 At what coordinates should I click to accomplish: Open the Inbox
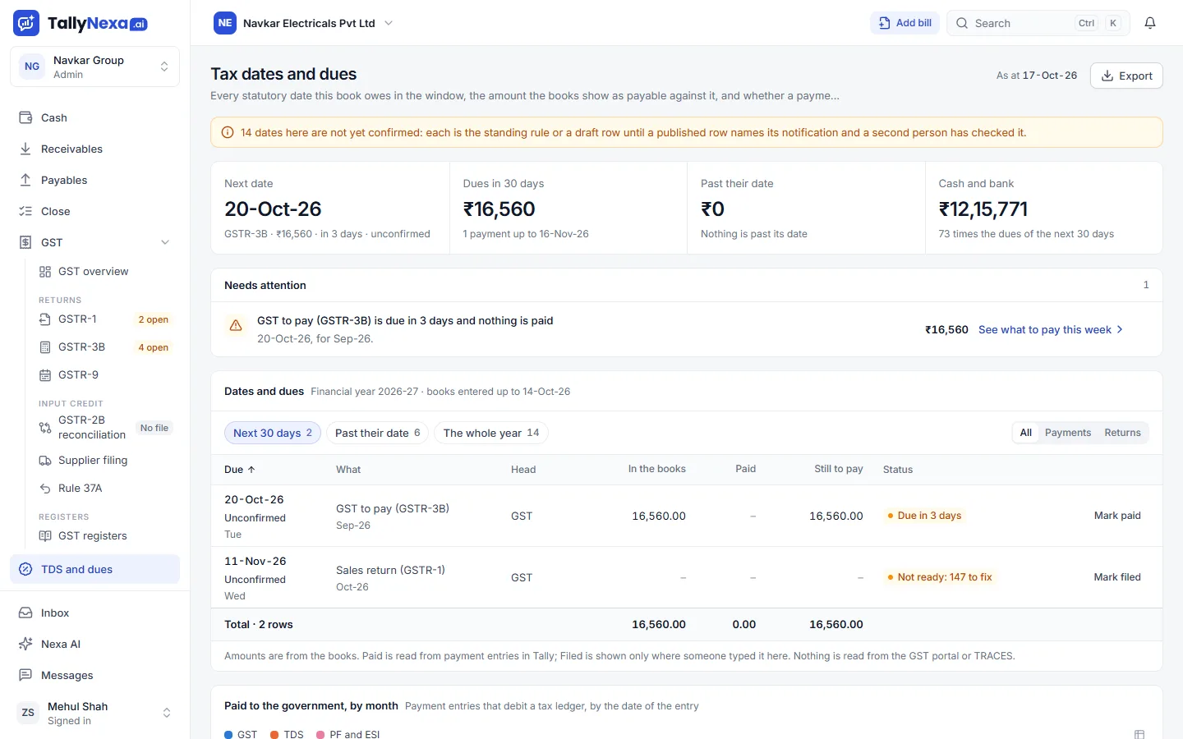[94, 613]
